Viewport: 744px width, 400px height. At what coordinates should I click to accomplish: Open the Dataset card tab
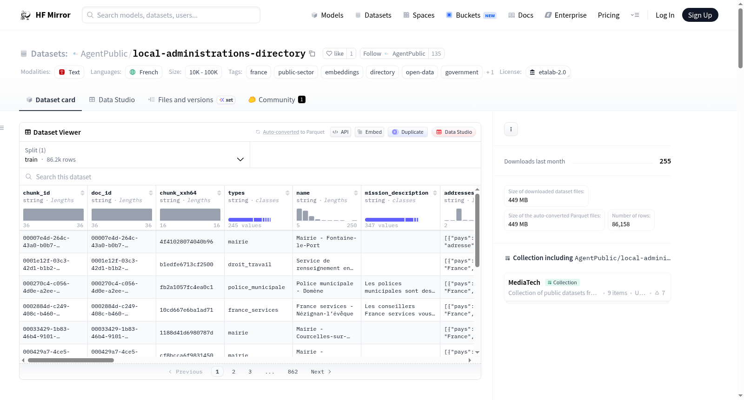pyautogui.click(x=51, y=100)
